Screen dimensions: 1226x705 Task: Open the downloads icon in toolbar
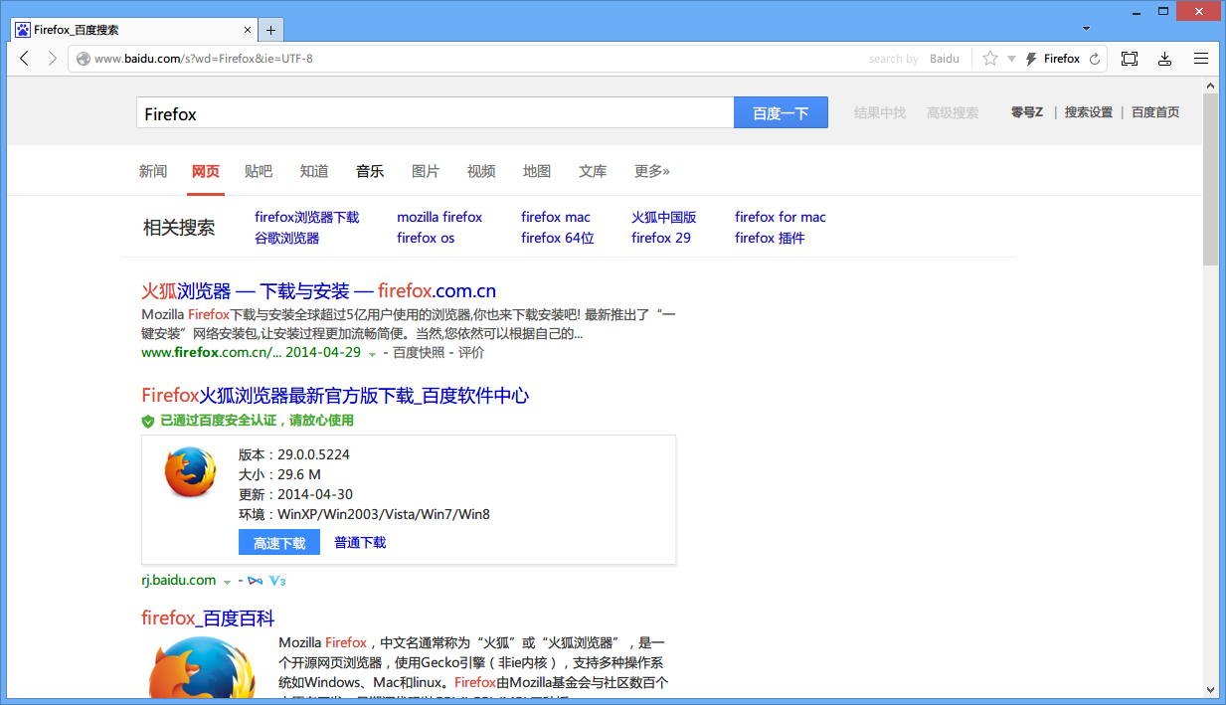coord(1165,59)
